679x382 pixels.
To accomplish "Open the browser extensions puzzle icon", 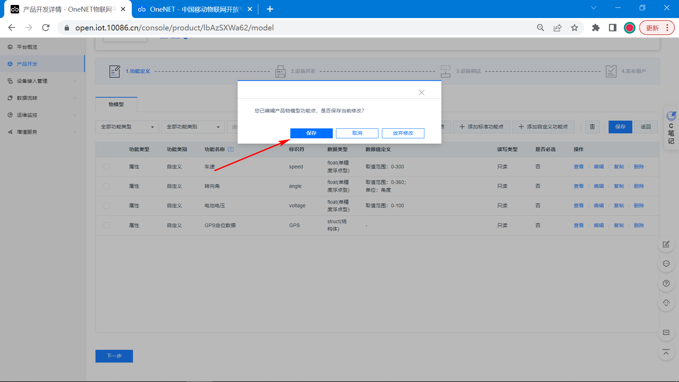I will [x=596, y=28].
